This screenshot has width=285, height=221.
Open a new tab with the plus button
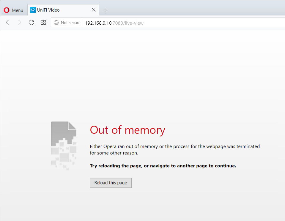105,10
